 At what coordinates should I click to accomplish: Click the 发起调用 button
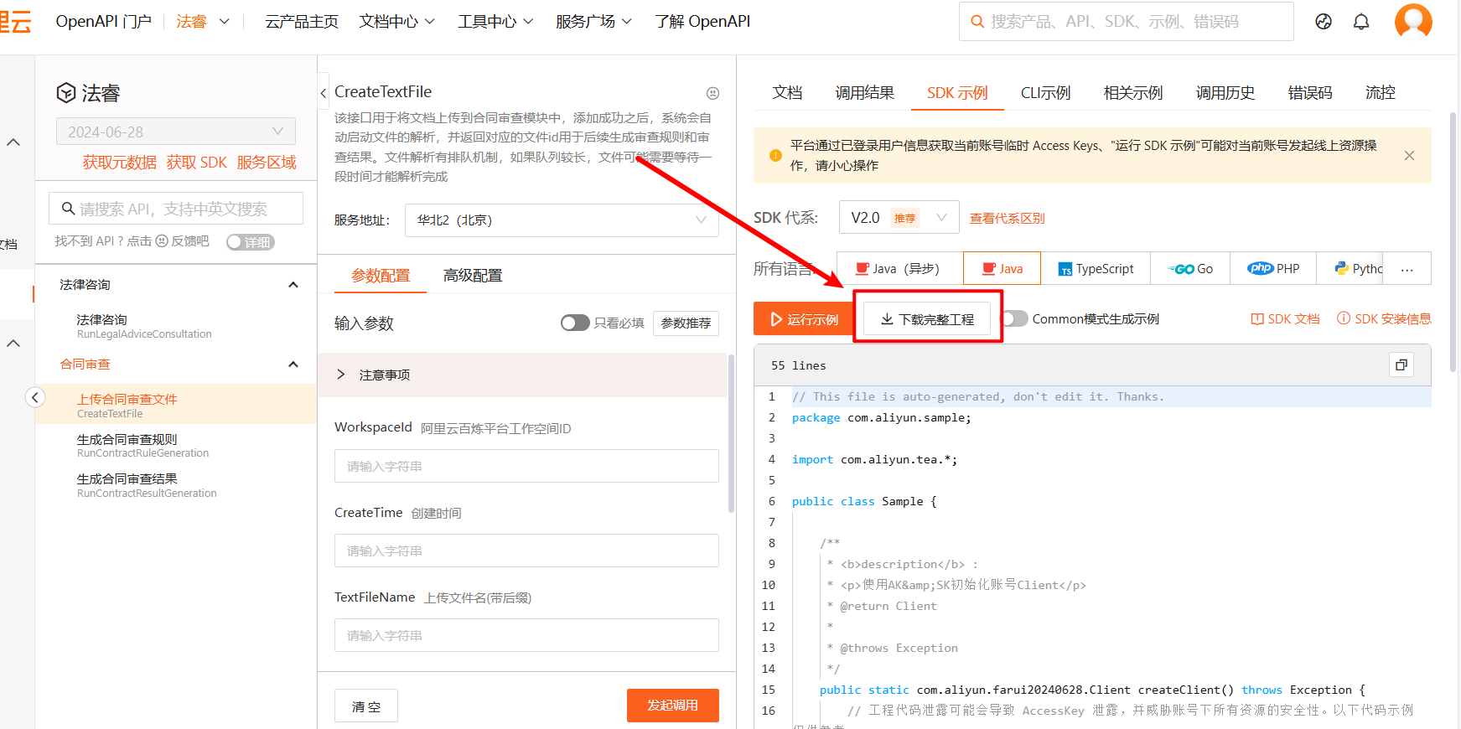[x=672, y=706]
